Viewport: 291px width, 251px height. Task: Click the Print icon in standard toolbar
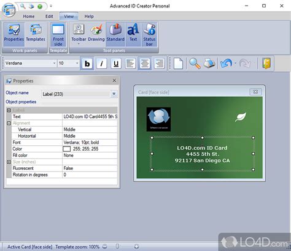point(209,63)
